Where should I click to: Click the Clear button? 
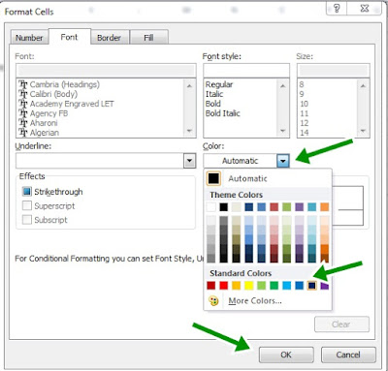coord(341,325)
